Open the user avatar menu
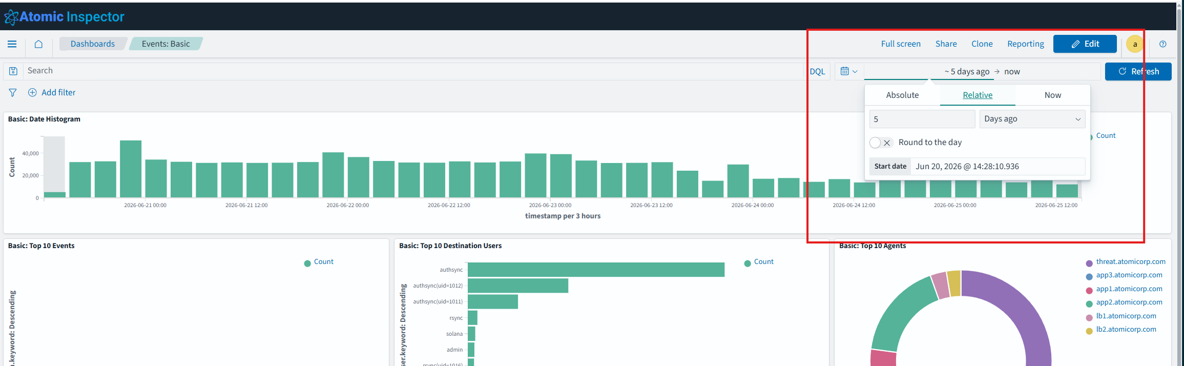1184x366 pixels. (1135, 44)
